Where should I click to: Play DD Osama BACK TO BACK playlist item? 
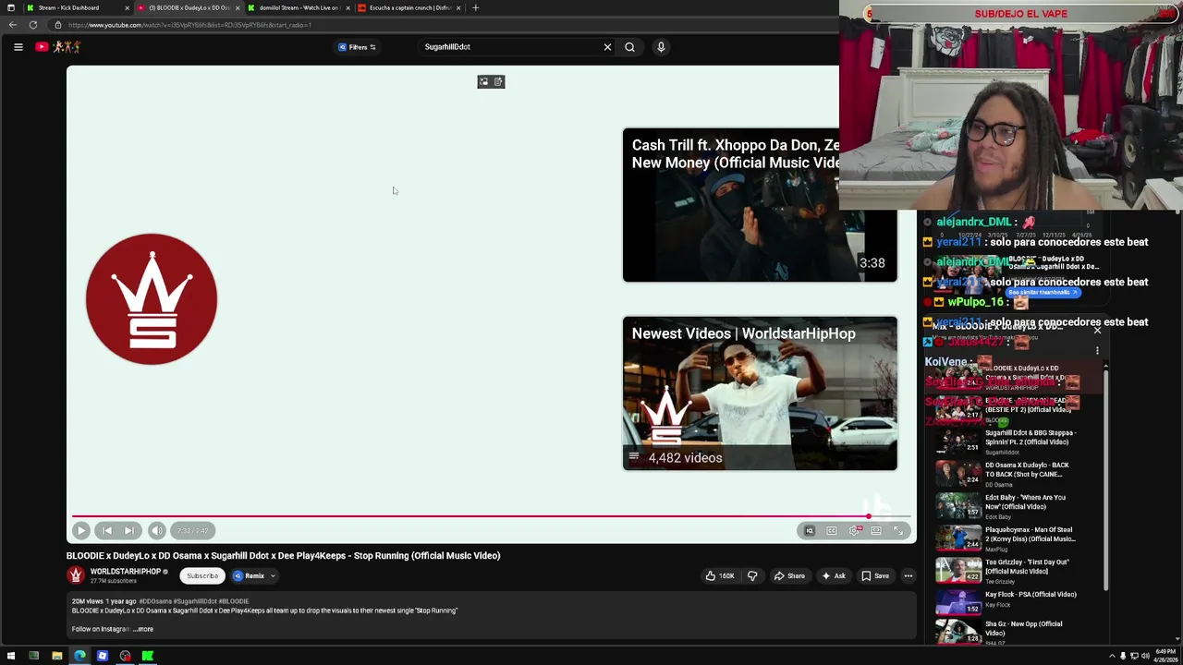pos(1007,474)
